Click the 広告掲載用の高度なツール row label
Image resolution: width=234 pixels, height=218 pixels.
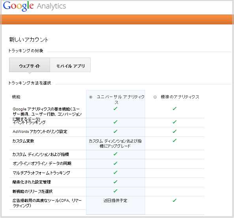[x=47, y=203]
